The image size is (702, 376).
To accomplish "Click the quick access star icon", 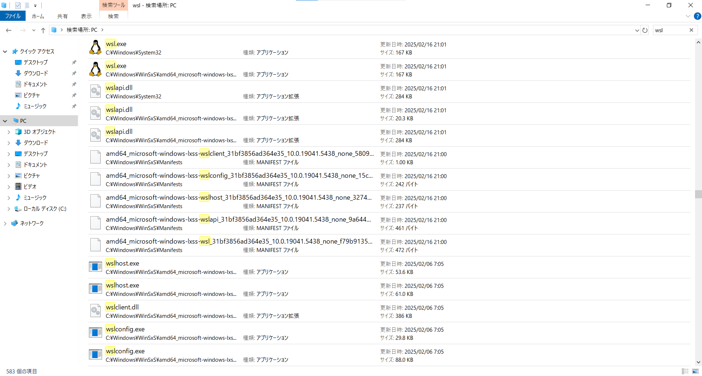I will point(15,51).
